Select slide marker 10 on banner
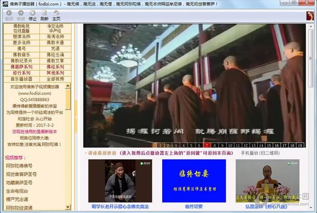The width and height of the screenshot is (317, 213). click(230, 145)
